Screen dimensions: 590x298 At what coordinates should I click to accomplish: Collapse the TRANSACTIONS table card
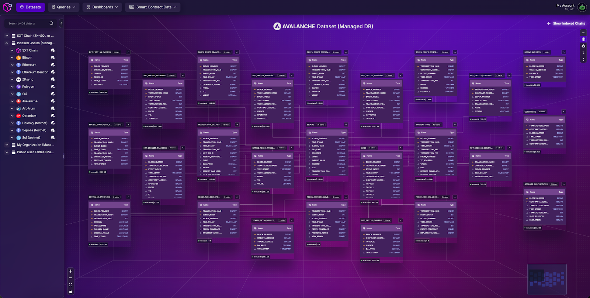pos(455,125)
